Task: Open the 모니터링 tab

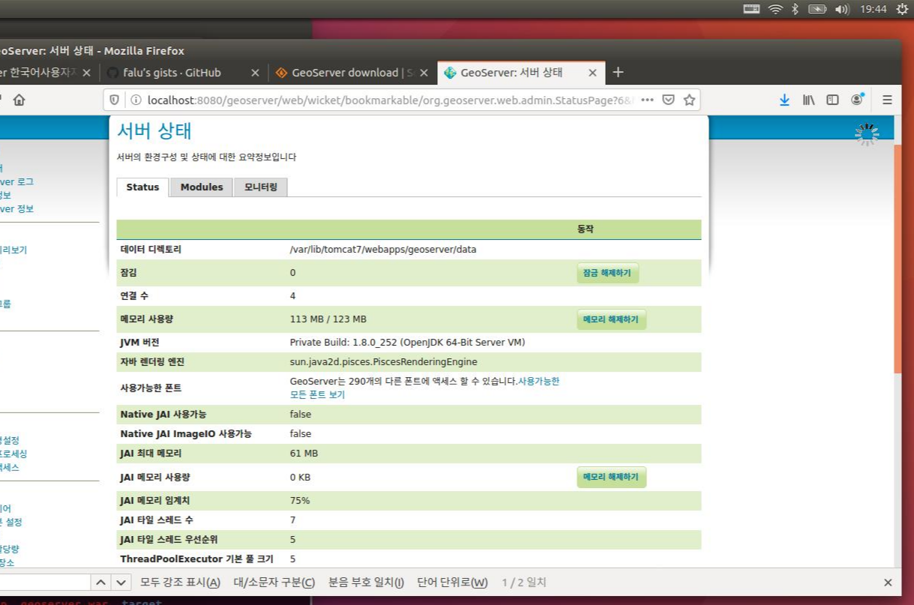Action: tap(261, 187)
